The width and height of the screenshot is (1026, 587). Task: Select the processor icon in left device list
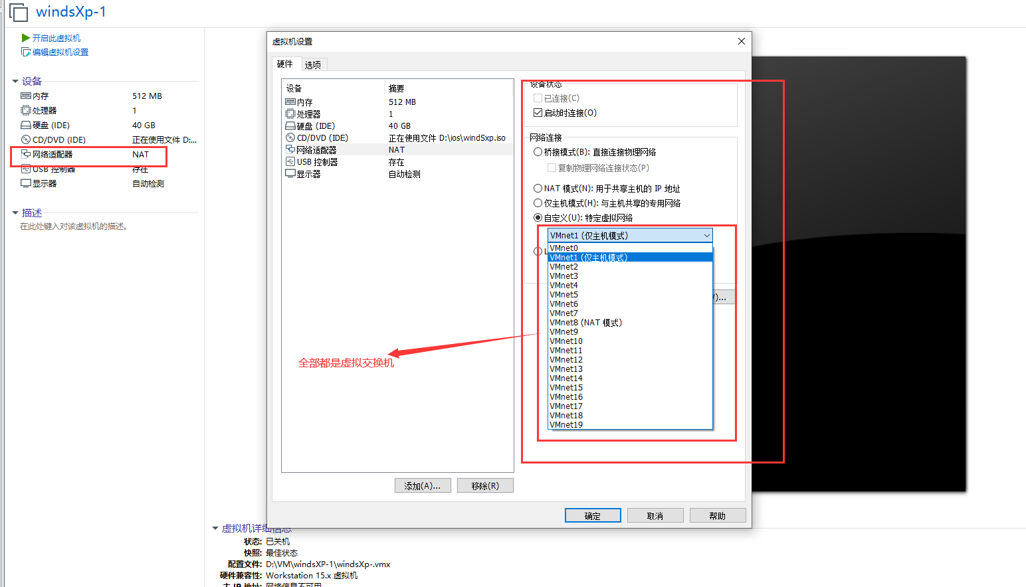tap(26, 110)
